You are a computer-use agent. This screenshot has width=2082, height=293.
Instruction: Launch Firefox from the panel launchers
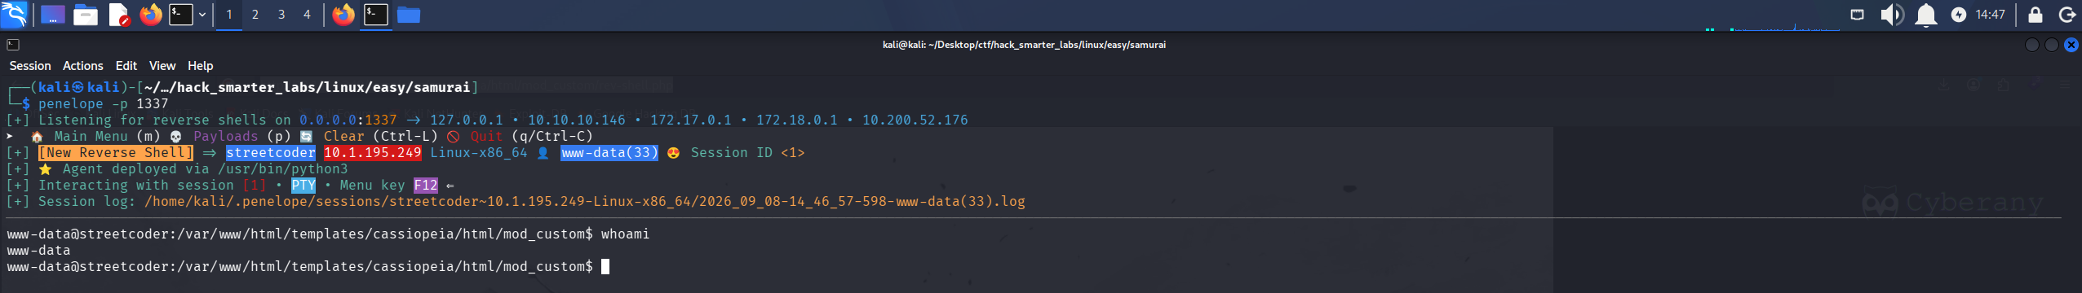click(x=151, y=15)
